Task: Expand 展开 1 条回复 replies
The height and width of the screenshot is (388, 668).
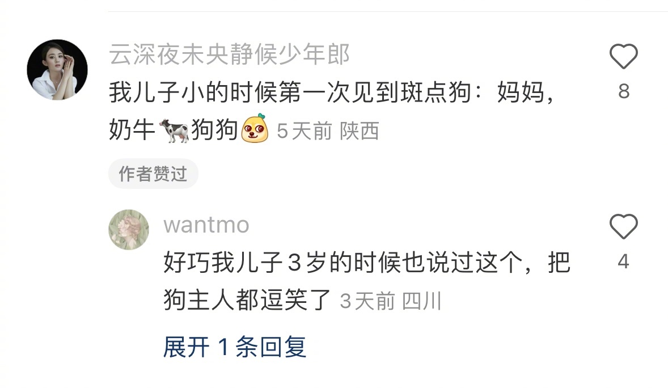Action: coord(235,347)
